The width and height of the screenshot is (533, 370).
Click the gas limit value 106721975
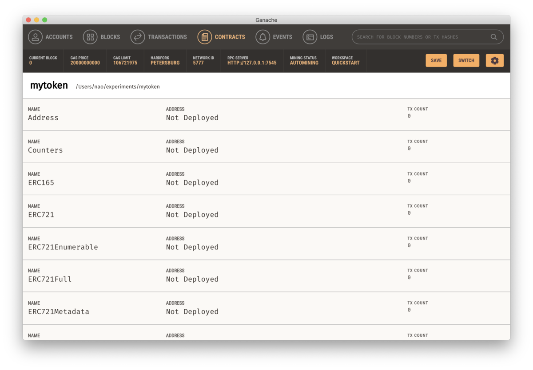coord(125,63)
